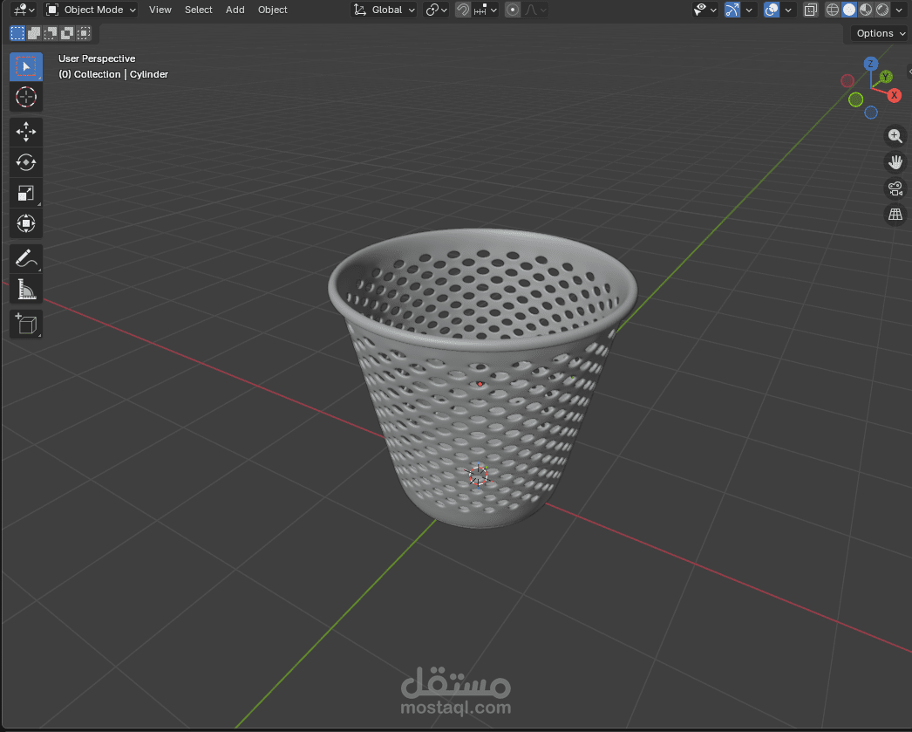Open the Global orientation dropdown

[385, 10]
